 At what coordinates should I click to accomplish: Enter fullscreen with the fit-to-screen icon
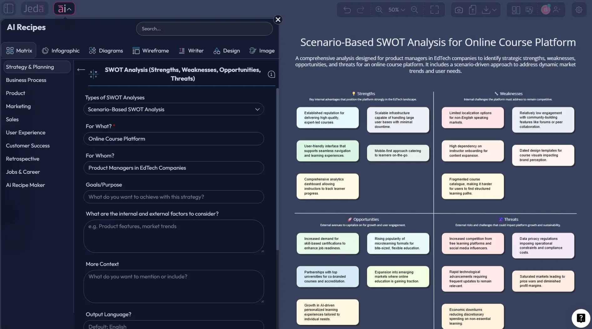click(x=434, y=10)
